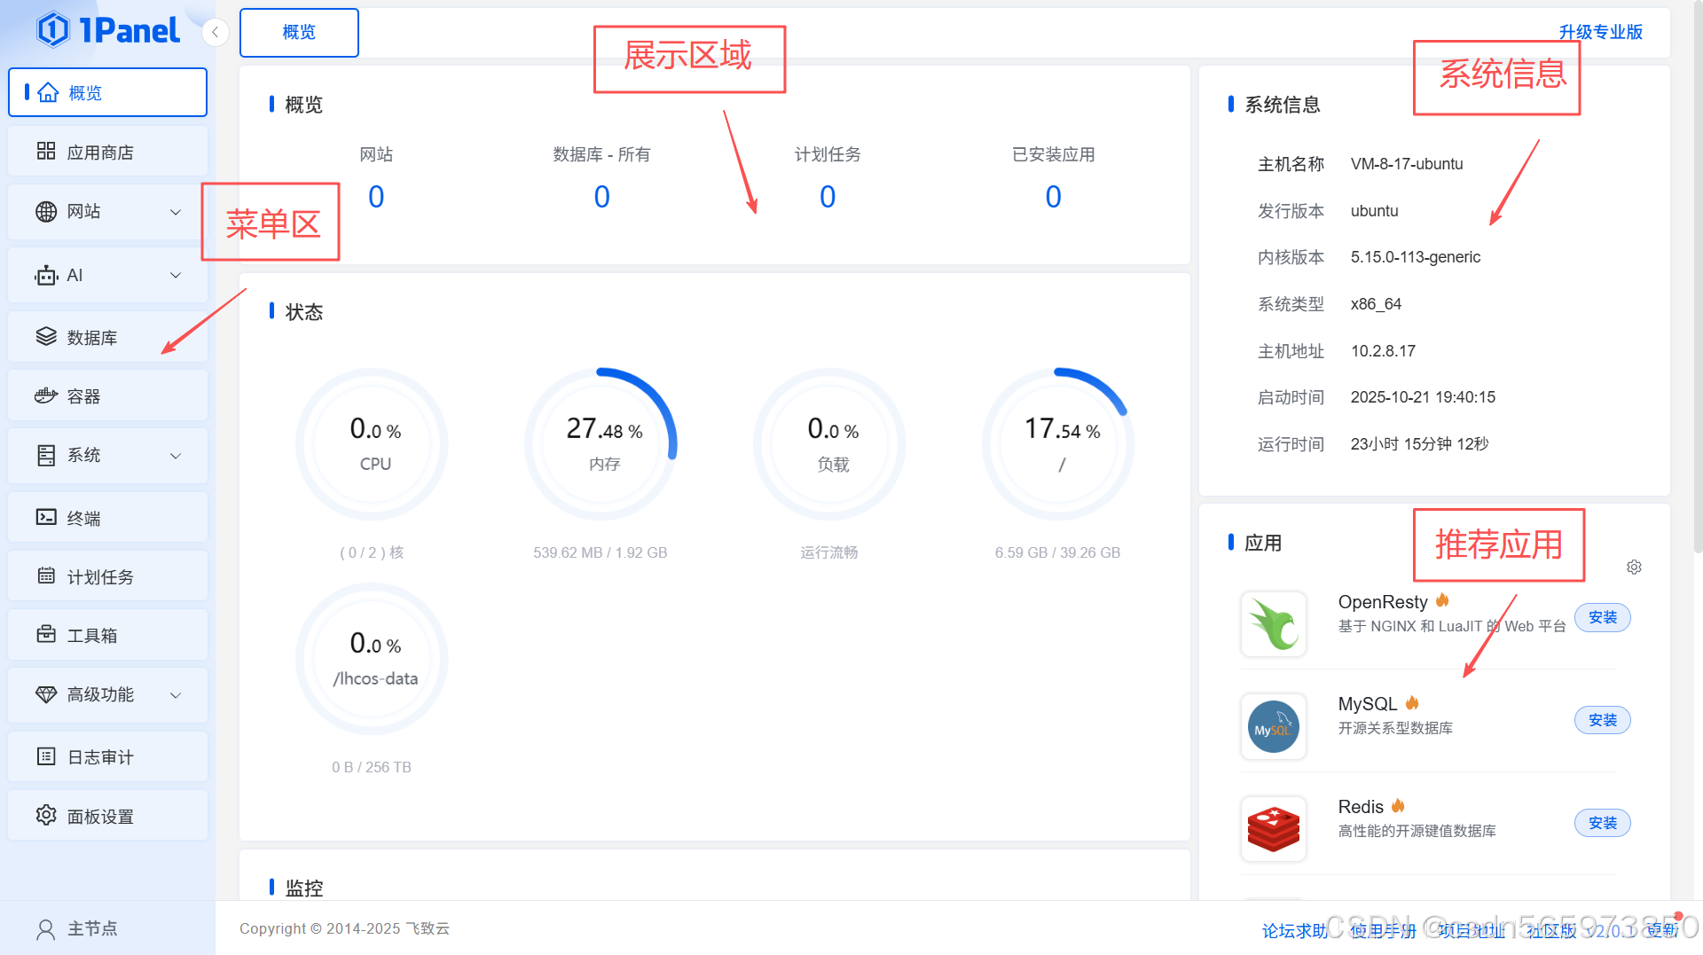Open 面板设置 panel settings

pyautogui.click(x=101, y=815)
